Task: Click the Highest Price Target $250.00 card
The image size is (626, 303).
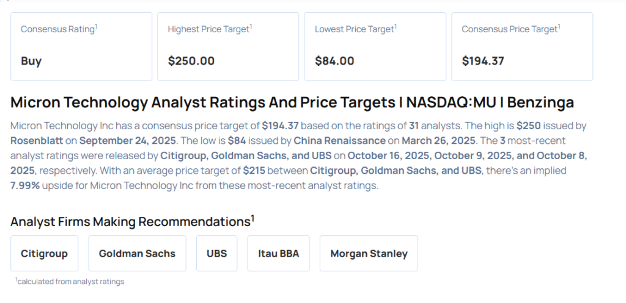Action: pyautogui.click(x=227, y=46)
